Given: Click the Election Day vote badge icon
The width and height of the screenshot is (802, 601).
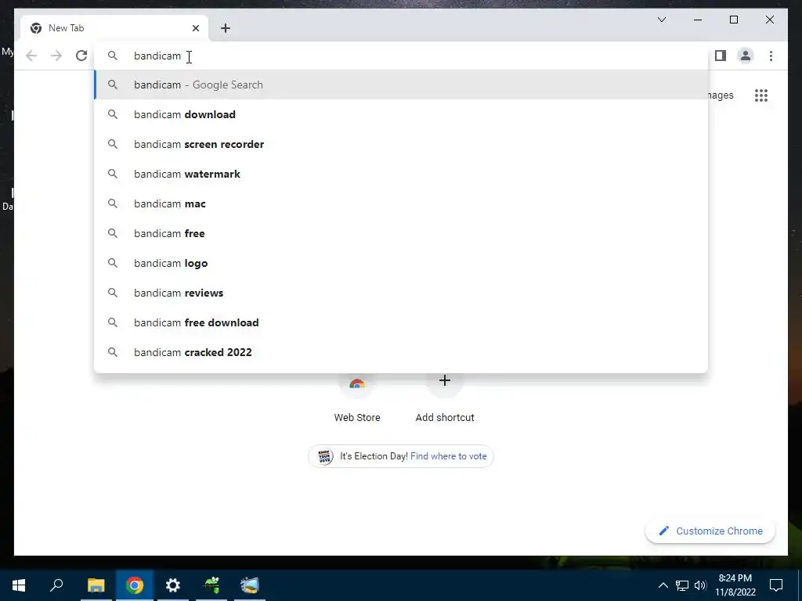Looking at the screenshot, I should [x=325, y=456].
